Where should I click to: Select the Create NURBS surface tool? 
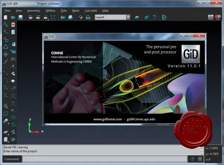6,106
